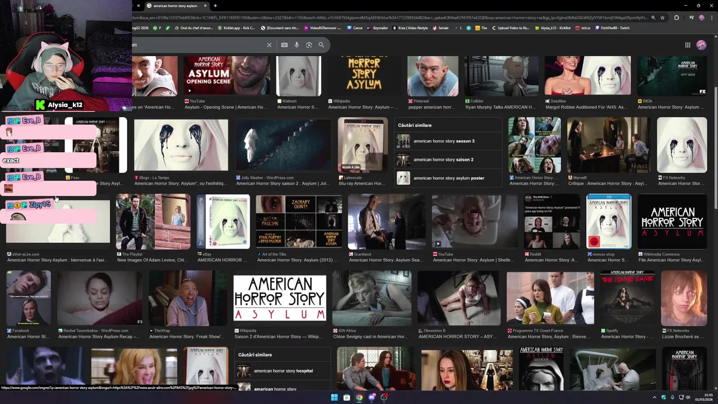The width and height of the screenshot is (718, 404).
Task: Open the VideoBGRemover bookmark
Action: click(x=323, y=27)
